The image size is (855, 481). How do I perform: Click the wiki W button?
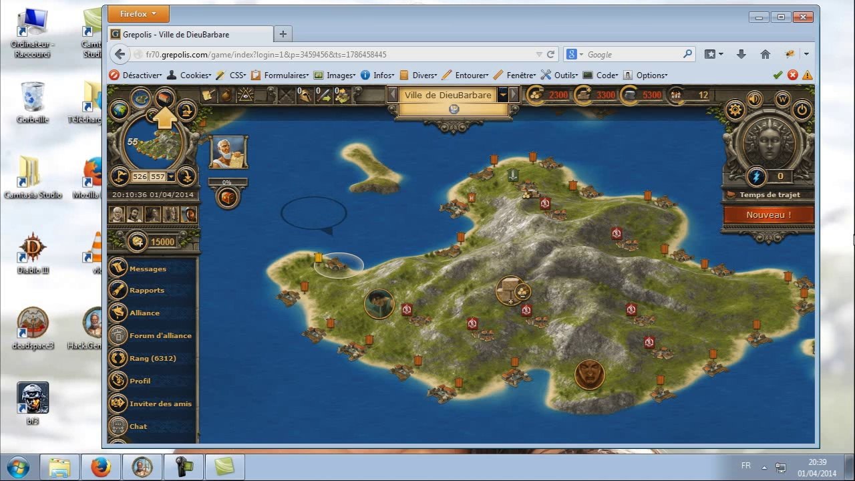click(x=783, y=99)
